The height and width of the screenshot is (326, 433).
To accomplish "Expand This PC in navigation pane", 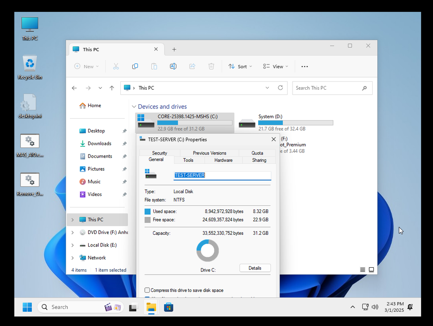I will 72,220.
